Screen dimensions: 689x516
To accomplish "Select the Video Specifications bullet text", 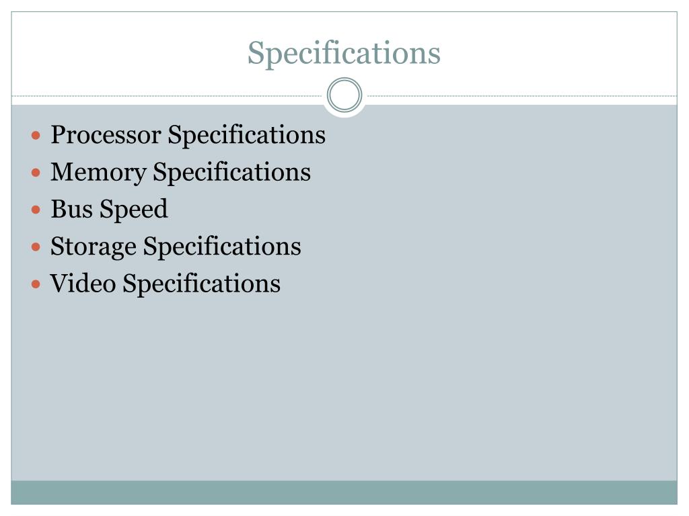I will (x=166, y=284).
